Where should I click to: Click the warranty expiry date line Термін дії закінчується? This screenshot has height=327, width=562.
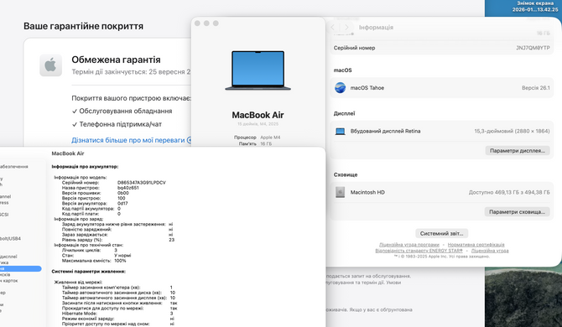[x=131, y=71]
